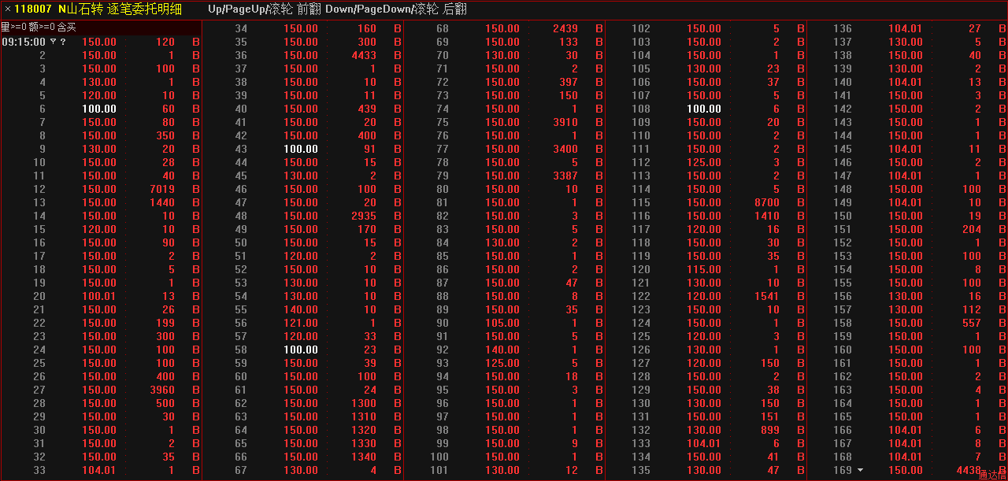The image size is (1008, 481).
Task: Select the 125.00 price in row 93
Action: 502,363
